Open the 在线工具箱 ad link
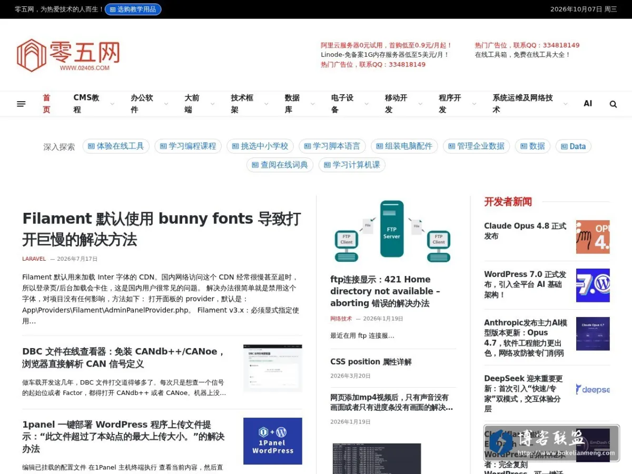Image resolution: width=632 pixels, height=474 pixels. tap(522, 55)
